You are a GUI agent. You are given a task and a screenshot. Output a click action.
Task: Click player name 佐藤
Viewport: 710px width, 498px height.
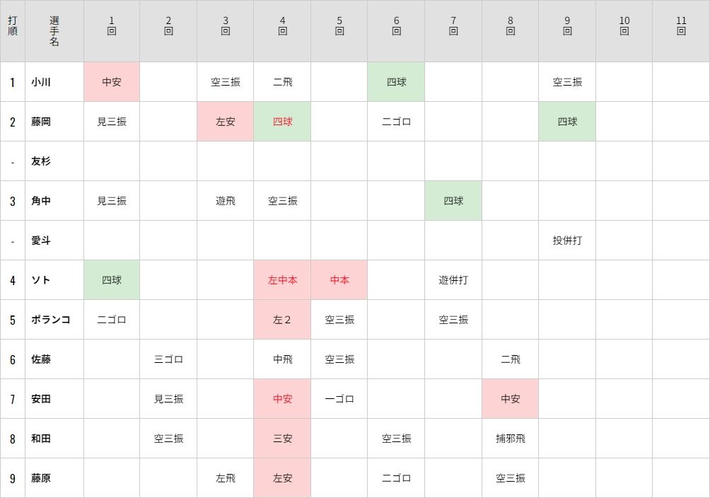[41, 359]
